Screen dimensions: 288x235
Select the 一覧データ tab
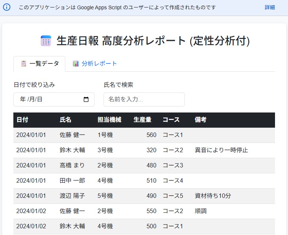click(x=39, y=63)
